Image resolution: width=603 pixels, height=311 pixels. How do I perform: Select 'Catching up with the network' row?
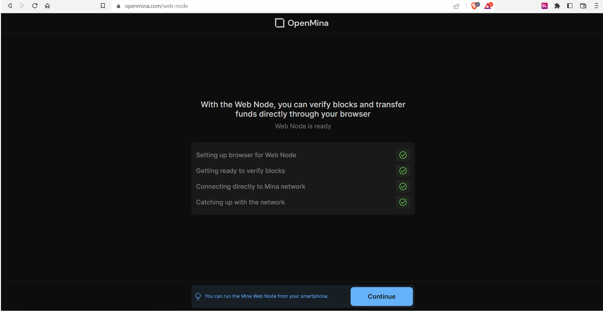click(303, 202)
